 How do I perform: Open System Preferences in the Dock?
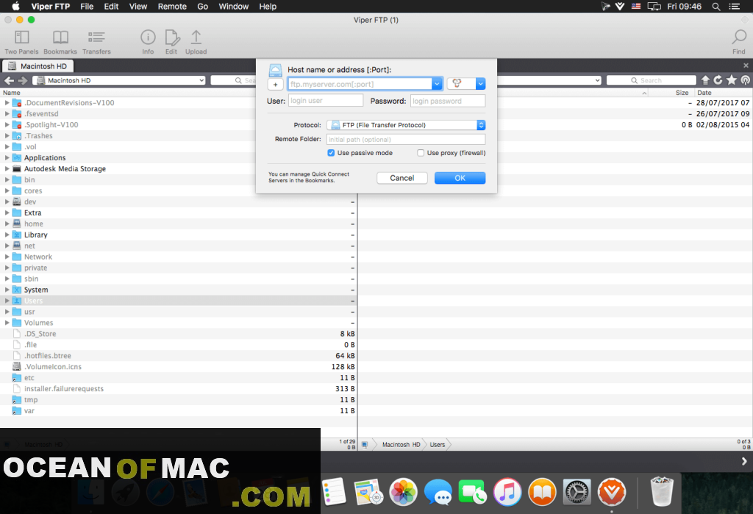[x=577, y=493]
